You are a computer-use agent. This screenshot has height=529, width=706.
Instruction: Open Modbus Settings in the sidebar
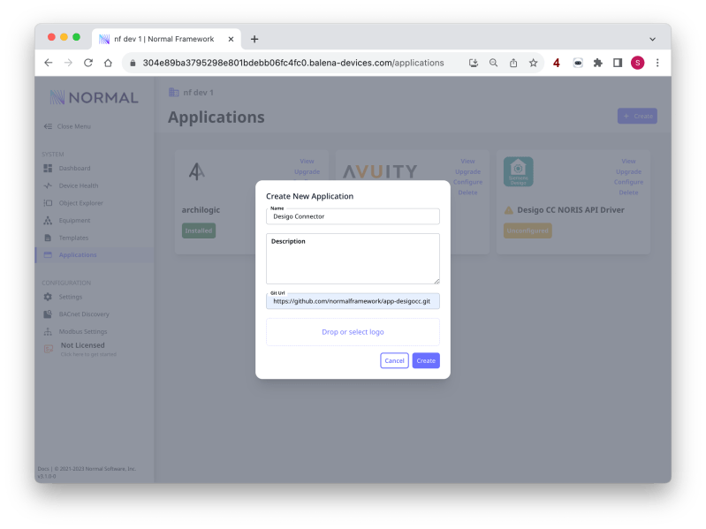(x=83, y=331)
